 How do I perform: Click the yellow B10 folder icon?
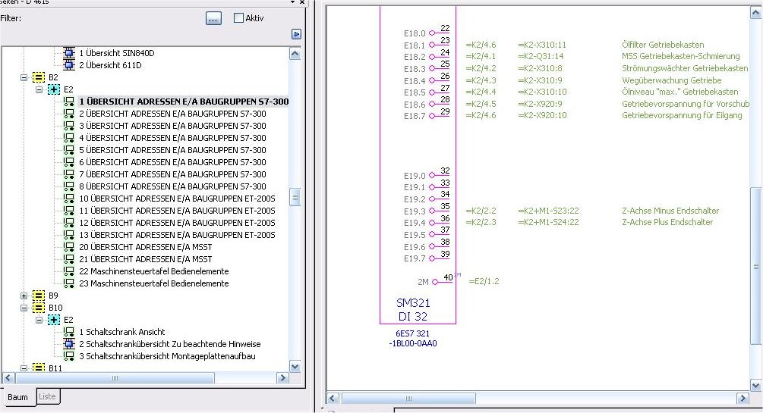coord(39,308)
